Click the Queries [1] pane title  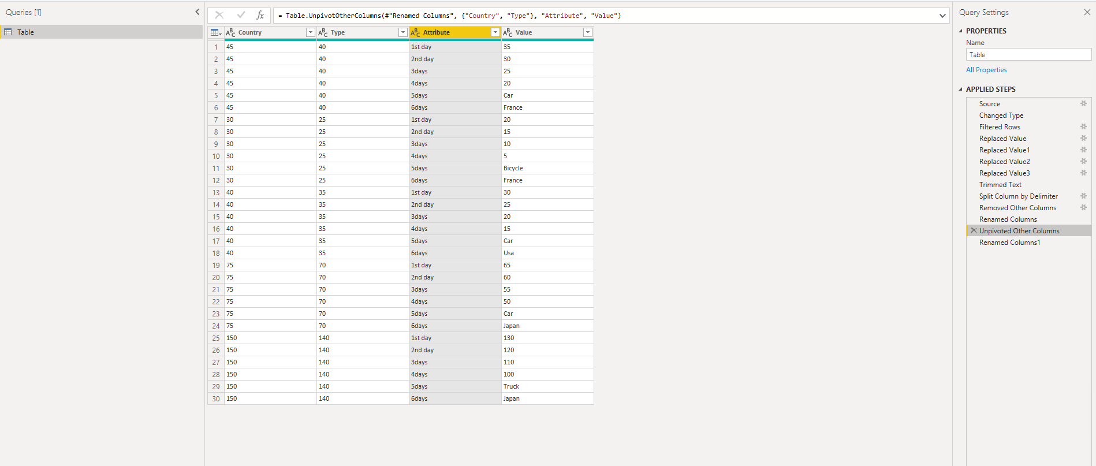(x=24, y=12)
